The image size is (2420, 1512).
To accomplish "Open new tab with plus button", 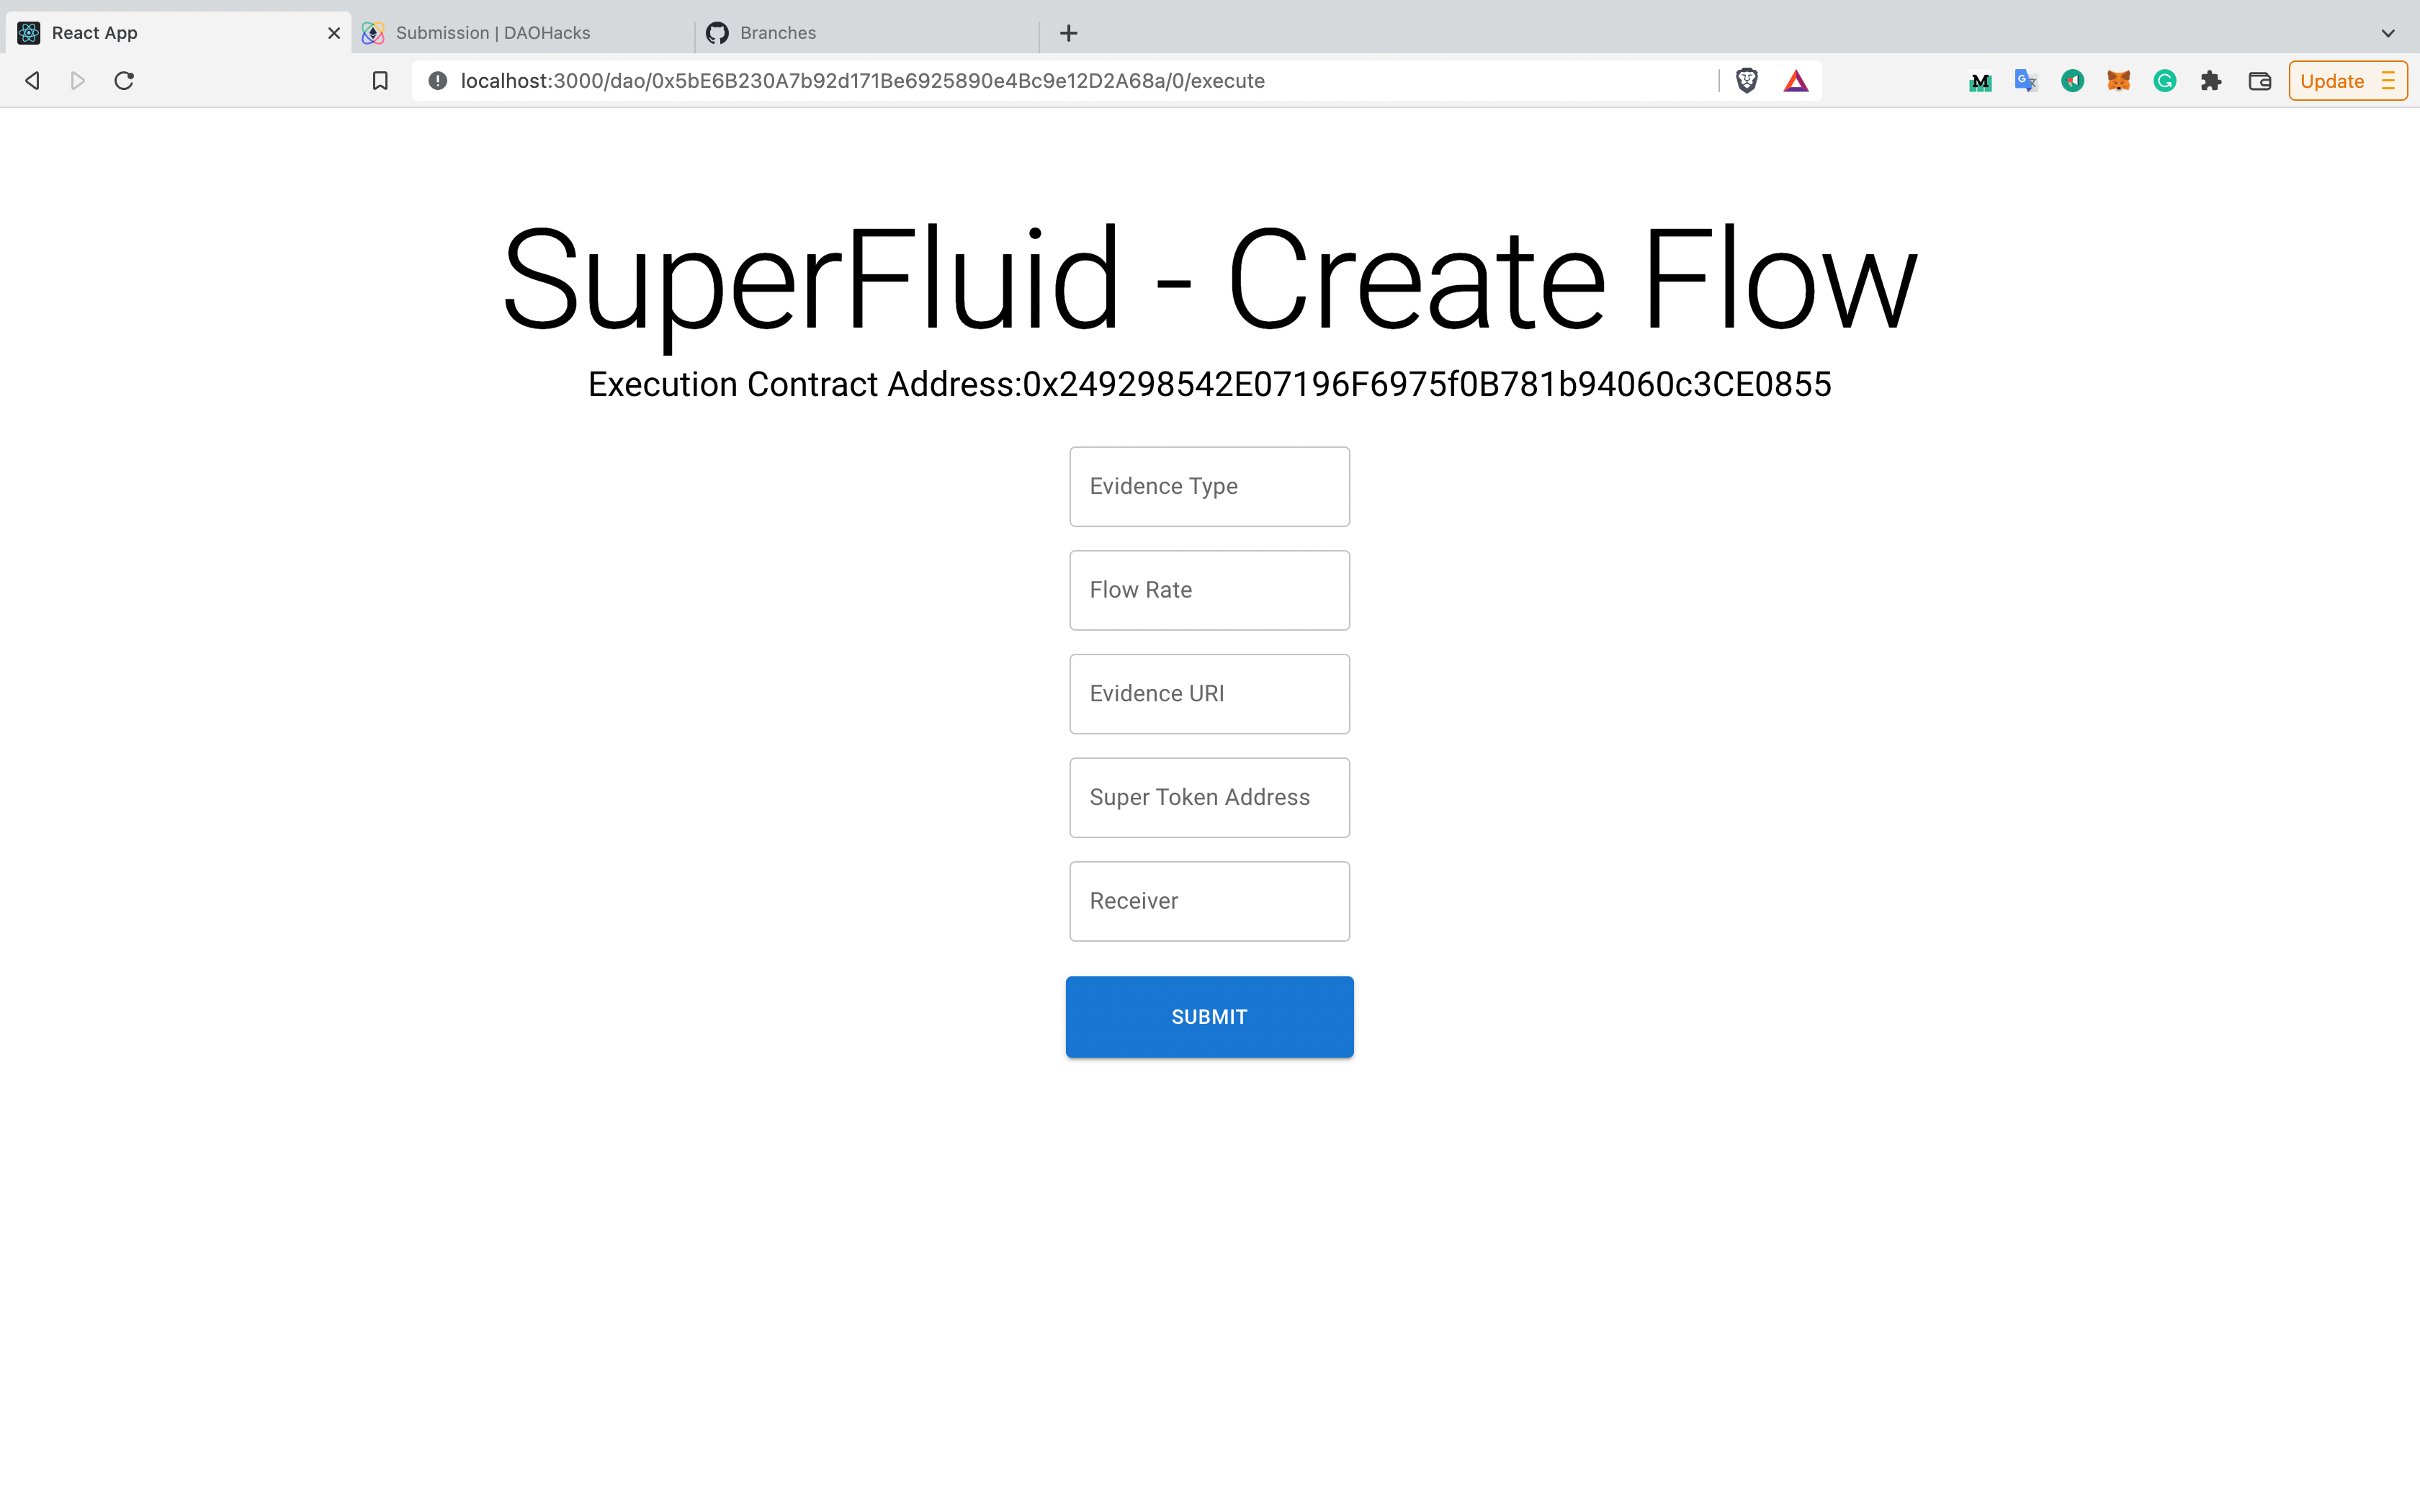I will [x=1070, y=32].
